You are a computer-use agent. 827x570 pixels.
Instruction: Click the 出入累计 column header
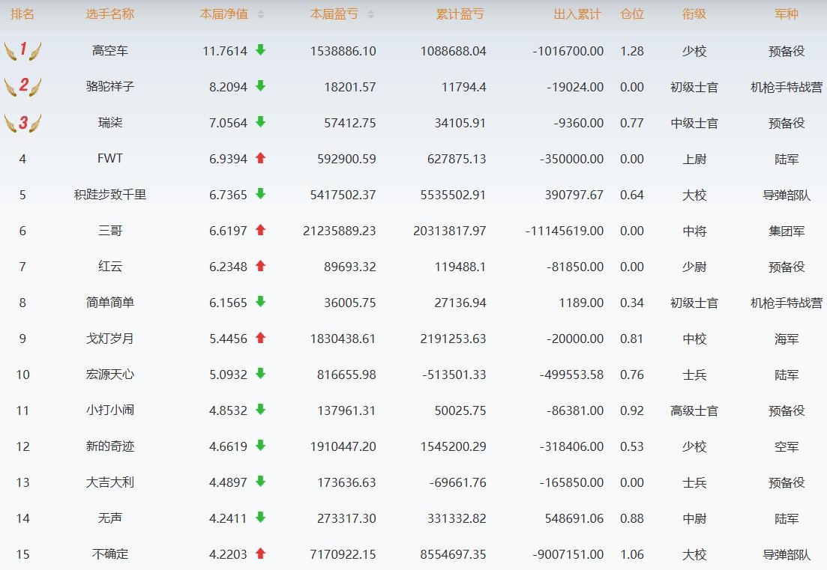click(x=577, y=15)
